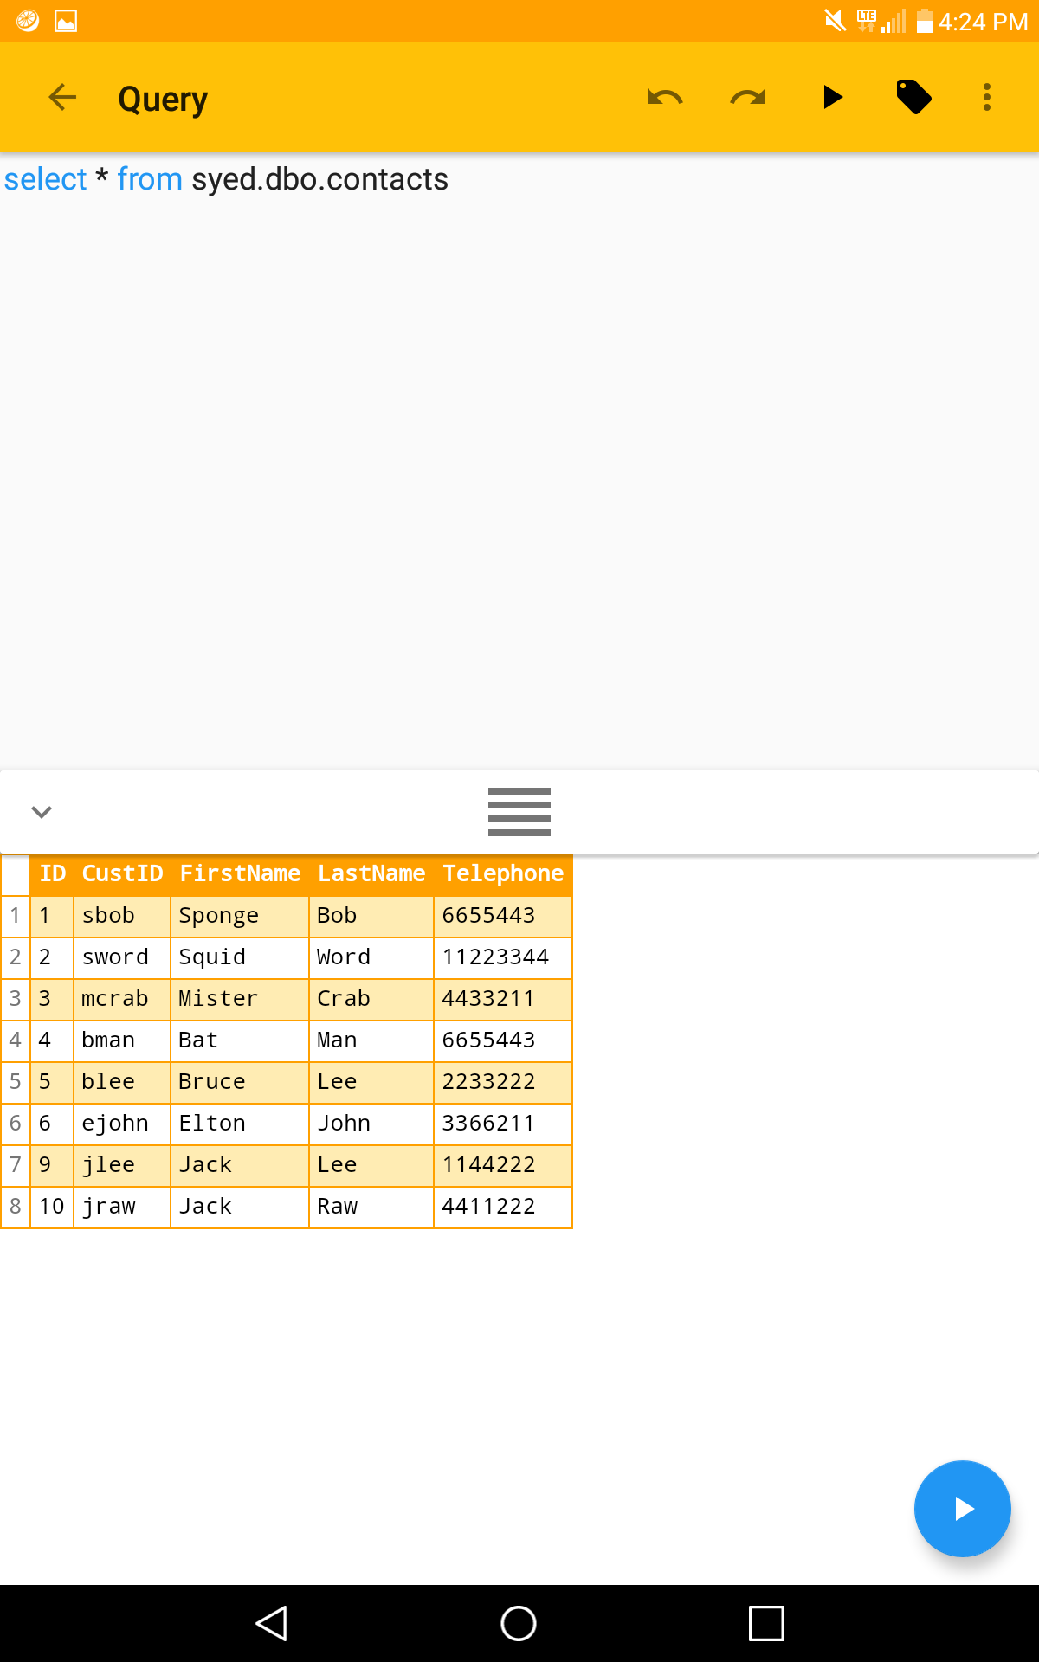Select cell 'sbob'
Viewport: 1039px width, 1662px height.
pyautogui.click(x=122, y=916)
